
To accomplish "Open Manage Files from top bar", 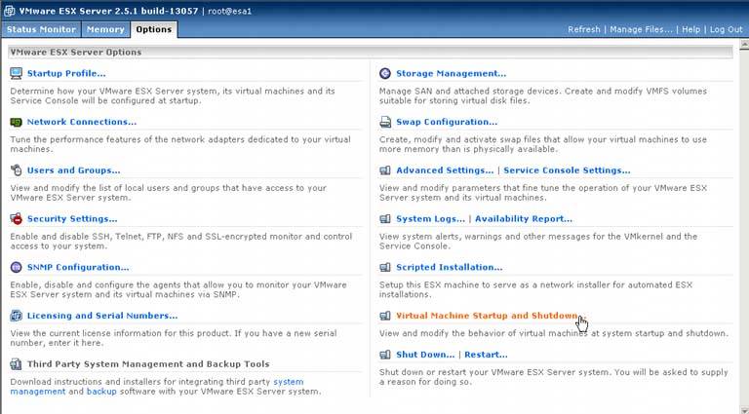I will pyautogui.click(x=641, y=29).
